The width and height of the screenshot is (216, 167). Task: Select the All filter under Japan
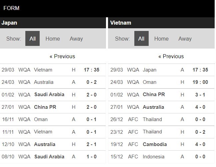click(33, 39)
